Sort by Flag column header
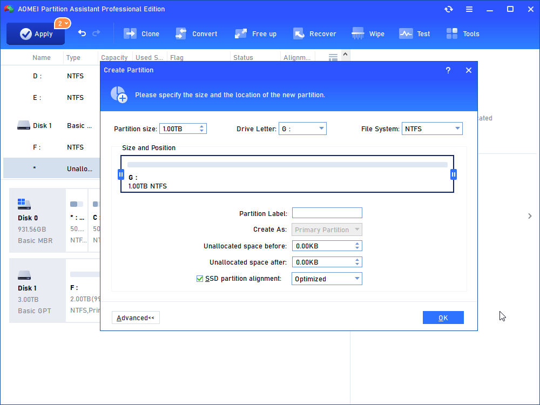The width and height of the screenshot is (540, 405). click(x=177, y=58)
